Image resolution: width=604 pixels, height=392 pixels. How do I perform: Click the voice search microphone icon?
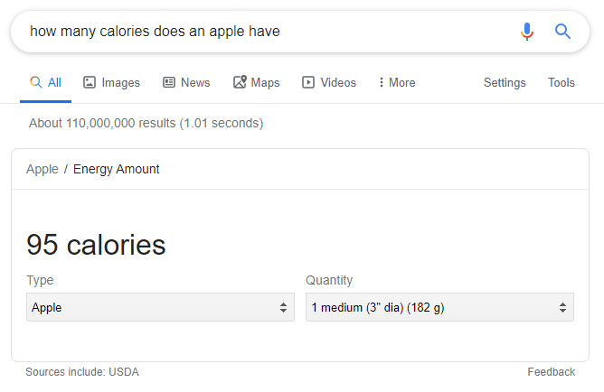coord(526,31)
